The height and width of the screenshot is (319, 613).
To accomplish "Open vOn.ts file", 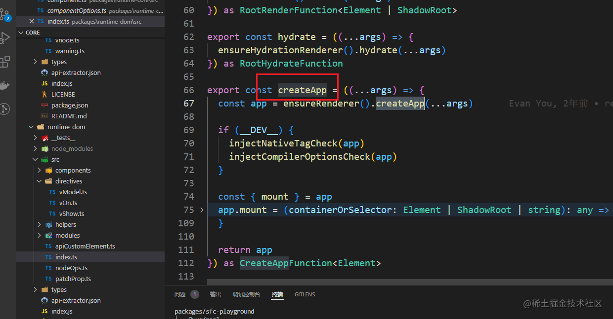I will [x=68, y=203].
